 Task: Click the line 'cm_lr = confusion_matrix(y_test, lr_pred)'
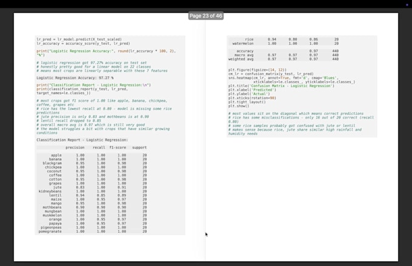coord(271,74)
